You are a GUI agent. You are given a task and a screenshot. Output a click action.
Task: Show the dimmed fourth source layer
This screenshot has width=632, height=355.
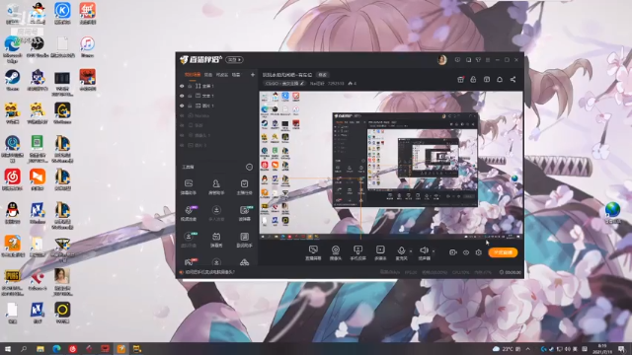click(x=182, y=115)
